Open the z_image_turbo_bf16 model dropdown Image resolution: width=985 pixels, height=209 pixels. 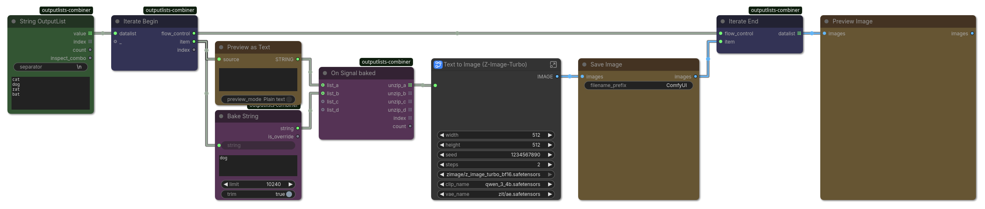click(496, 175)
